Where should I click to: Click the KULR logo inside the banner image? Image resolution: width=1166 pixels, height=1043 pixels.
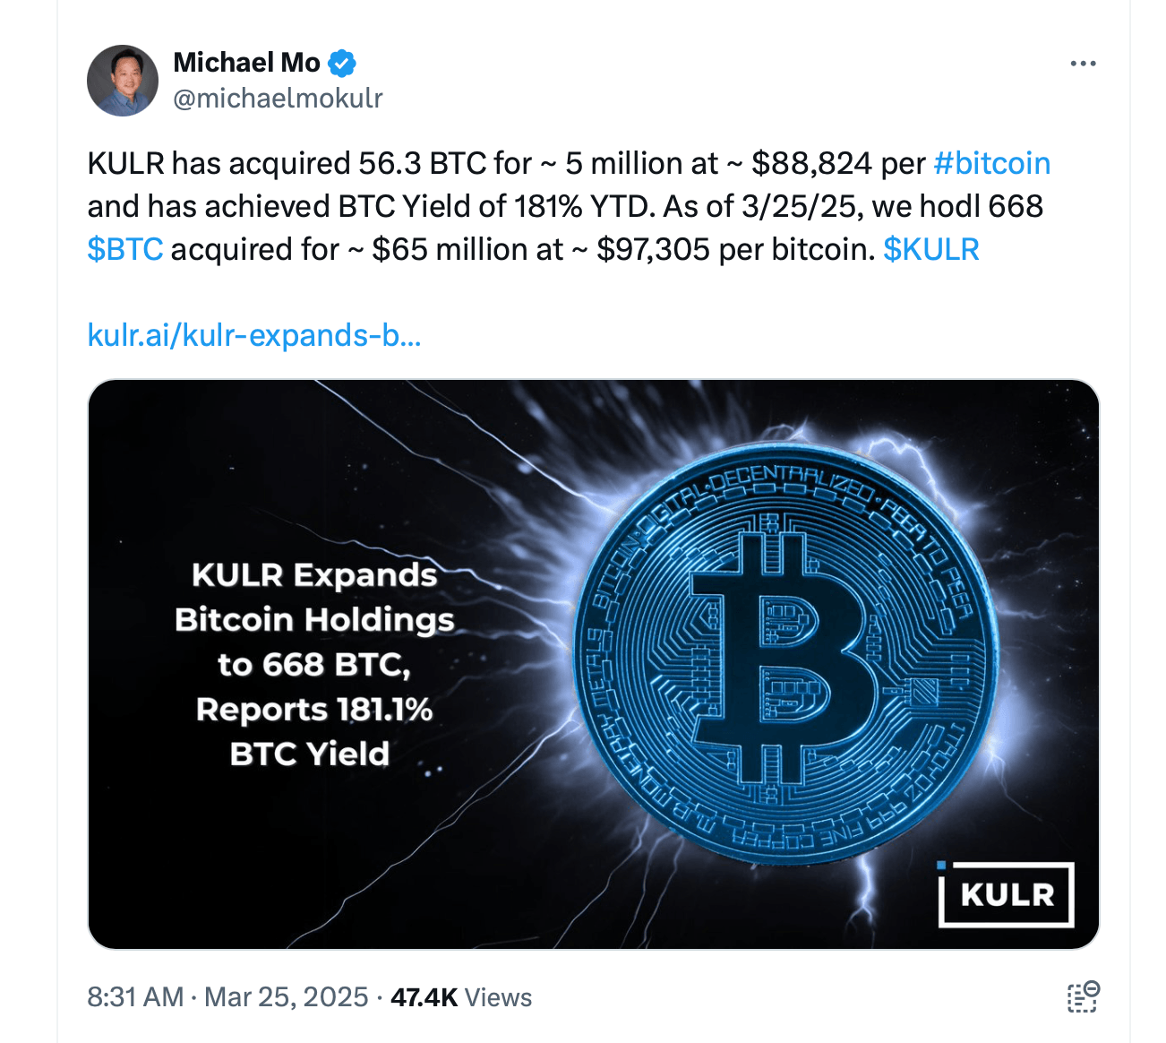1007,895
